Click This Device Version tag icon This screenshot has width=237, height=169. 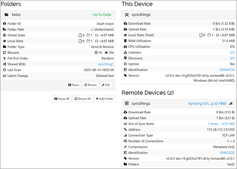click(125, 76)
